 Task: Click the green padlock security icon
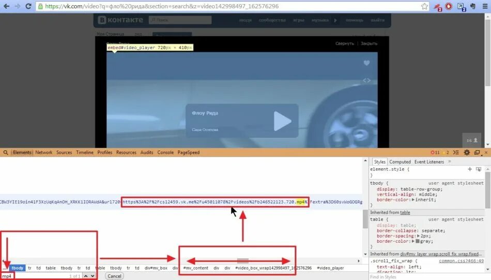tap(40, 6)
